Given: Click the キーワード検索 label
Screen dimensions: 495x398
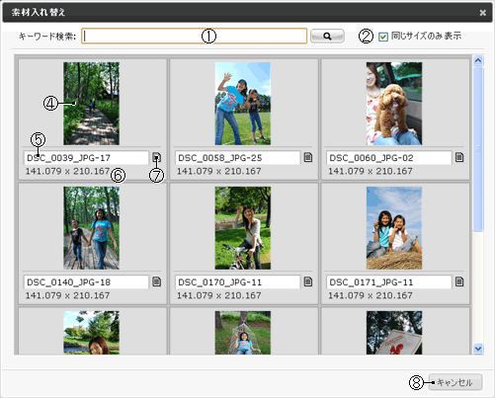Looking at the screenshot, I should point(47,37).
